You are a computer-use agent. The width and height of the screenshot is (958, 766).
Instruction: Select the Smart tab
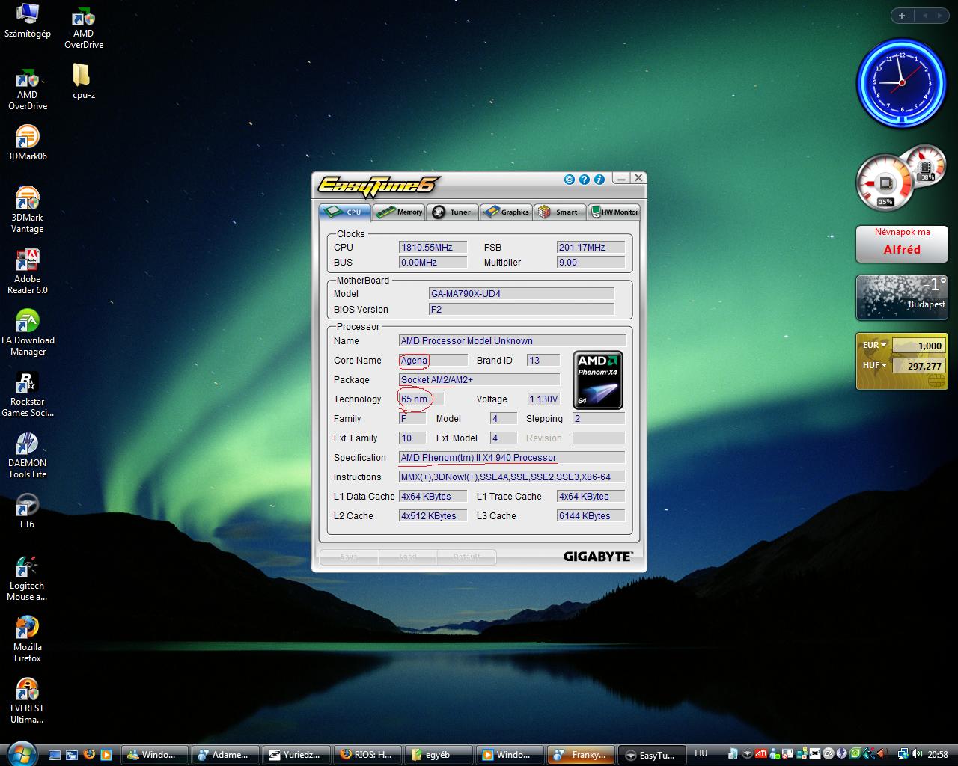560,212
